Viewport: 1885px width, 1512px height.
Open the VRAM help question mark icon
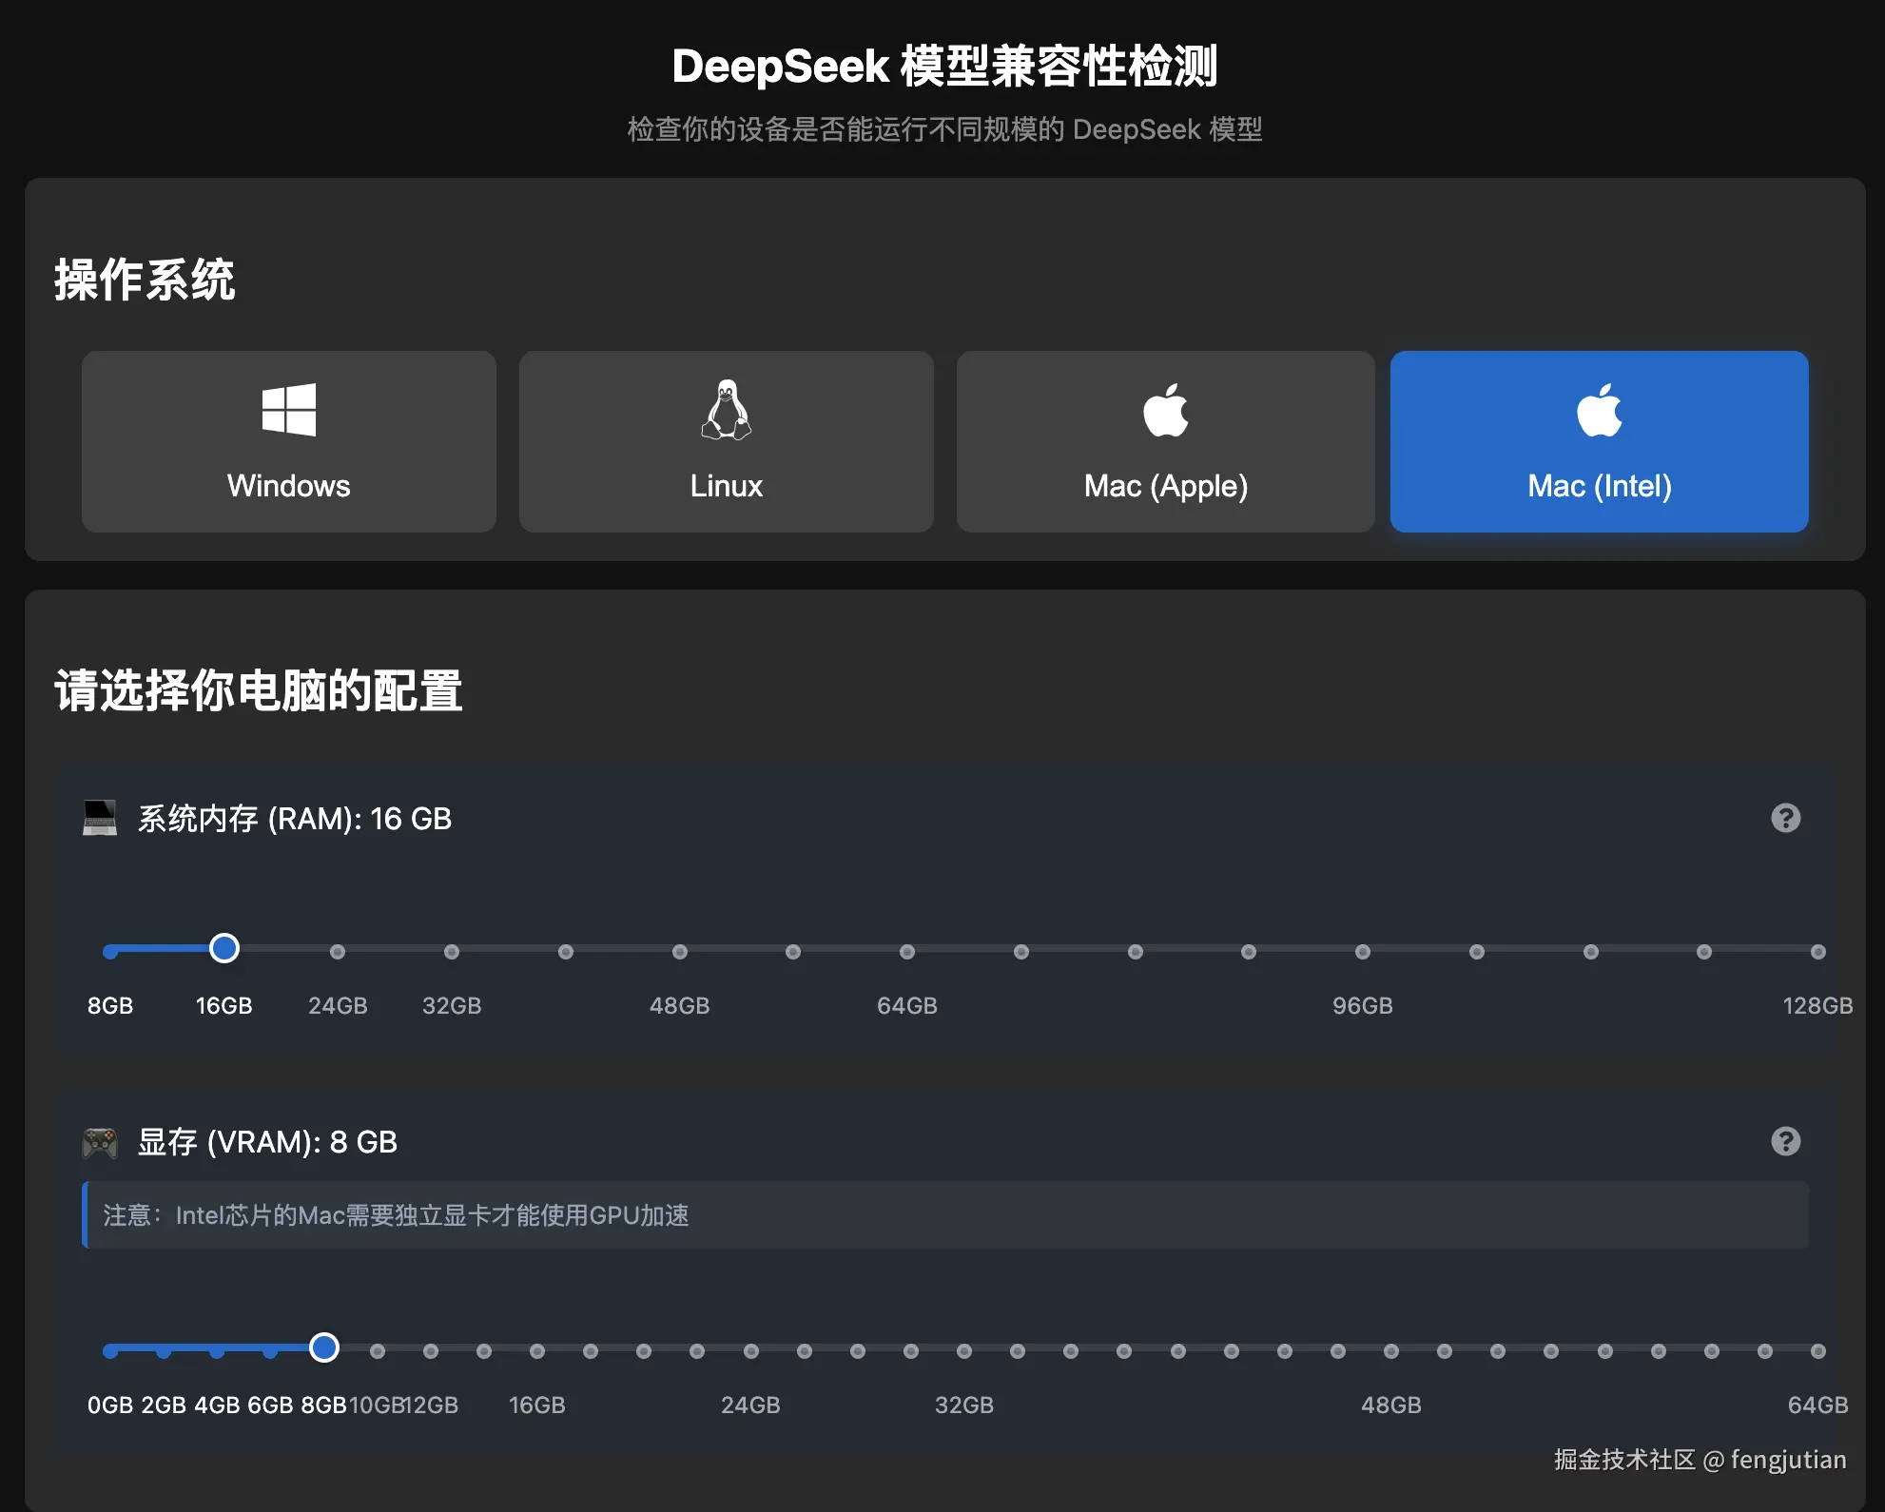(1785, 1141)
